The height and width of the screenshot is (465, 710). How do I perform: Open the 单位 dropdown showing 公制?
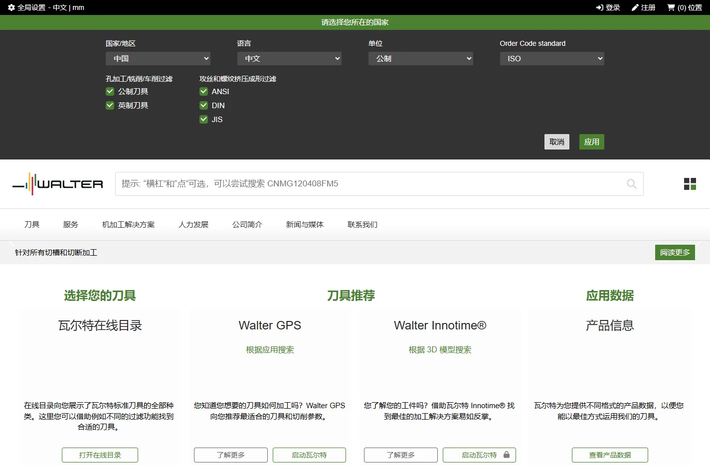(x=421, y=58)
